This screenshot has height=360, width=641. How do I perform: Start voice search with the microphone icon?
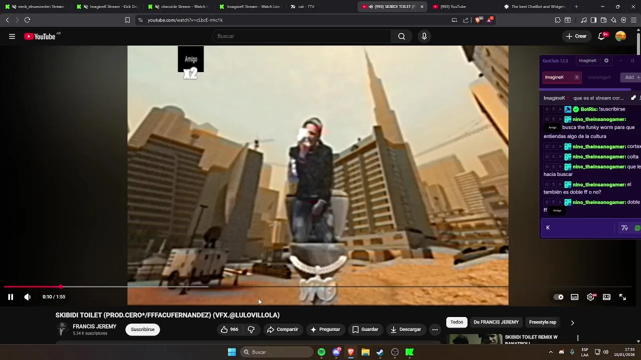pos(424,36)
